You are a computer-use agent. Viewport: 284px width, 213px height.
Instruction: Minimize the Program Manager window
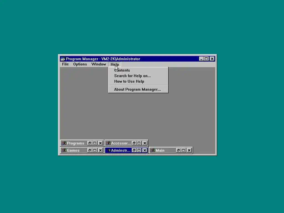(201, 59)
